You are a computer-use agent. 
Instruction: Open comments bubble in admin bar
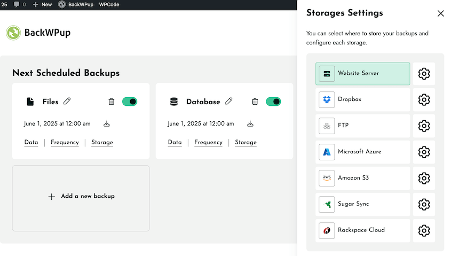[x=20, y=5]
